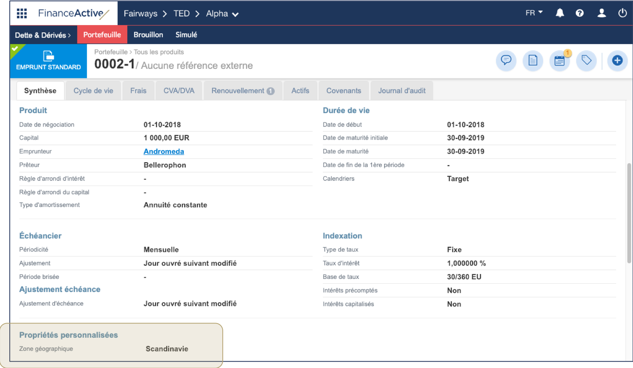The width and height of the screenshot is (633, 368).
Task: Click the power logout icon
Action: point(622,13)
